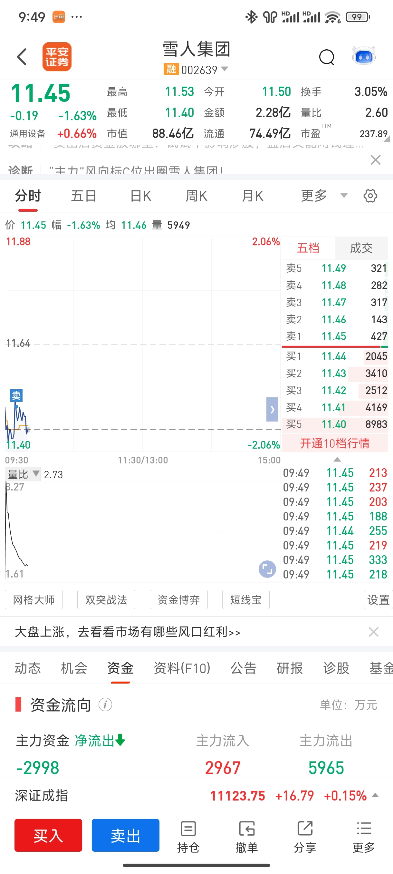
Task: Open the 量比 indicator dropdown
Action: coord(23,474)
